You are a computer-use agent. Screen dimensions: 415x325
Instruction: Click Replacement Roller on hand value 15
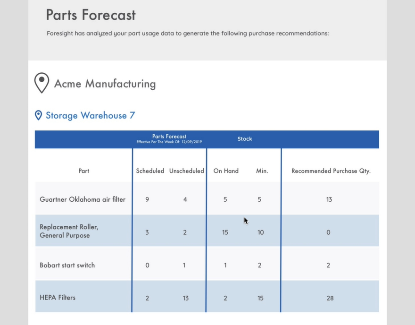[x=225, y=232]
